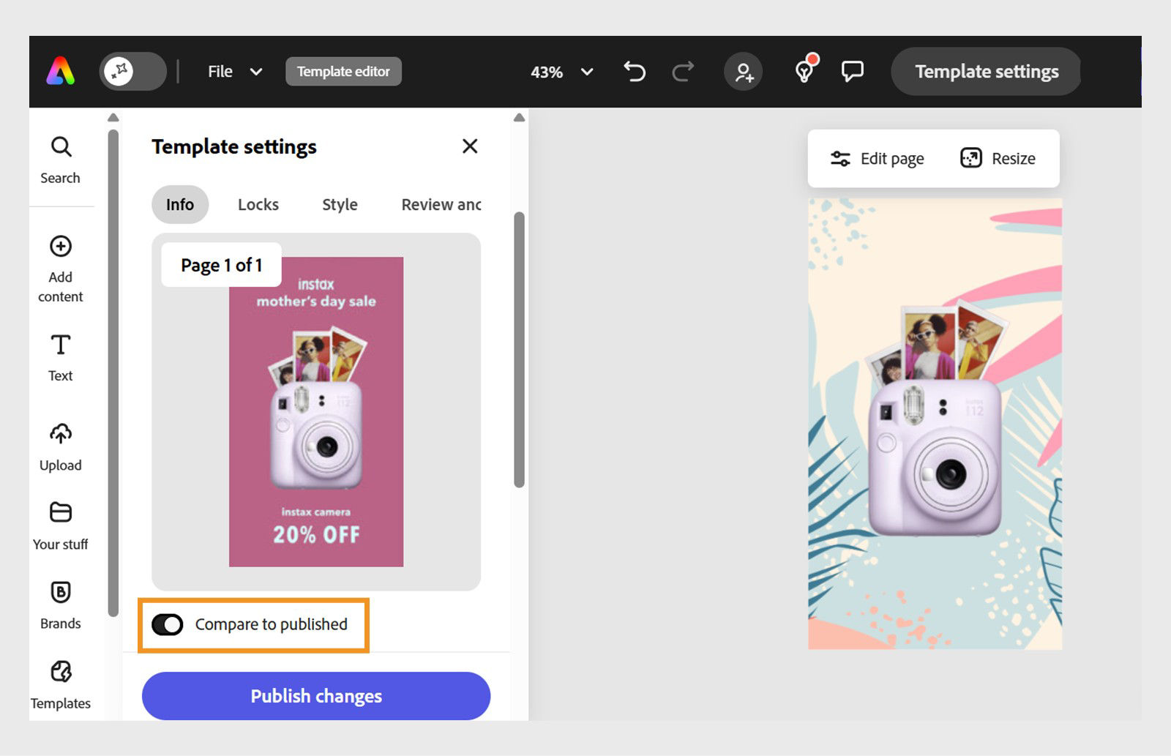Image resolution: width=1171 pixels, height=756 pixels.
Task: Open the Upload panel
Action: 61,446
